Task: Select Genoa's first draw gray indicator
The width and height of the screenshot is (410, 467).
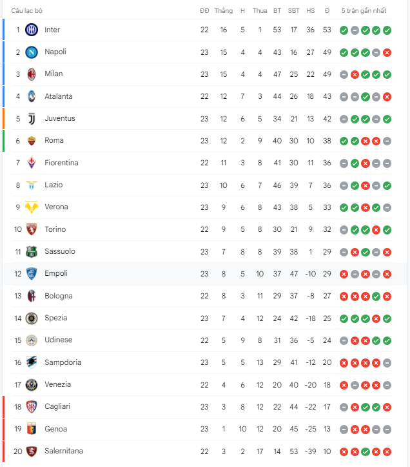Action: tap(344, 430)
